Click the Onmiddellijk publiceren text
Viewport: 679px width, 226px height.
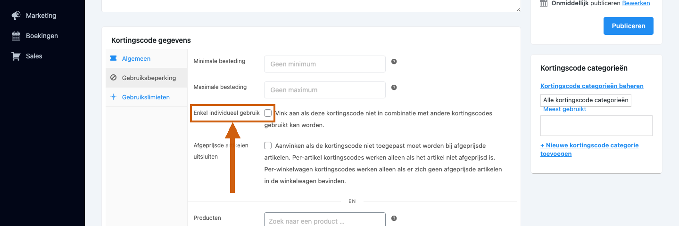pos(586,3)
